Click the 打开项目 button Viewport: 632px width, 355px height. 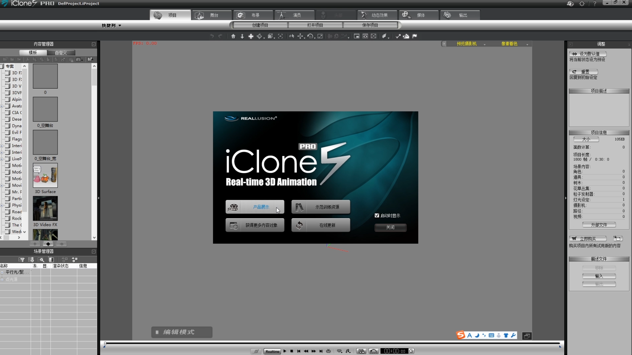coord(315,25)
